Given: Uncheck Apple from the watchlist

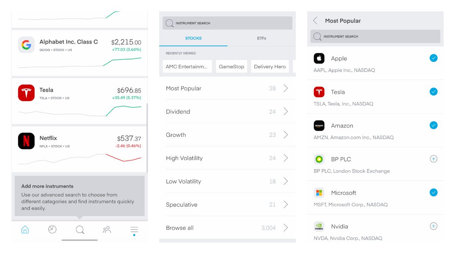Looking at the screenshot, I should point(433,58).
